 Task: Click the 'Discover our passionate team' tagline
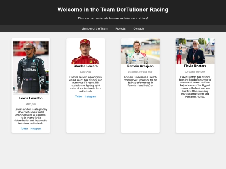[113, 18]
